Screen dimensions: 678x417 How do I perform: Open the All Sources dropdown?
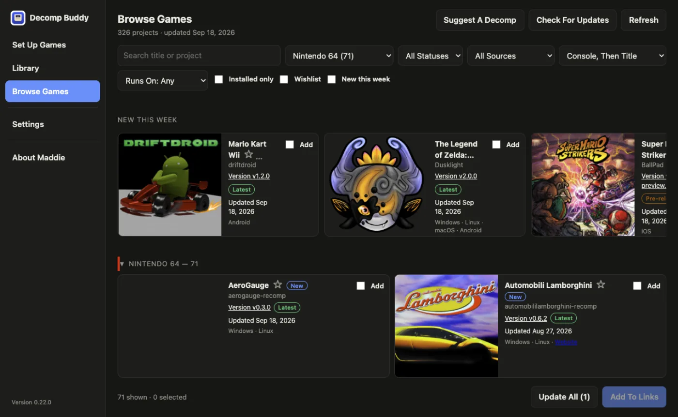click(511, 56)
